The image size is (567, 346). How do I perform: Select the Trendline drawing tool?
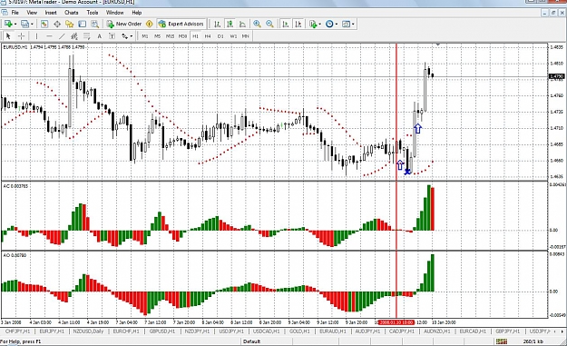click(62, 35)
